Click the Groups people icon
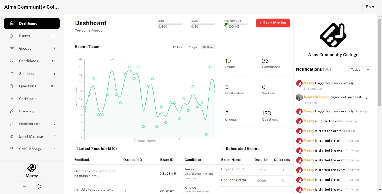 point(12,49)
